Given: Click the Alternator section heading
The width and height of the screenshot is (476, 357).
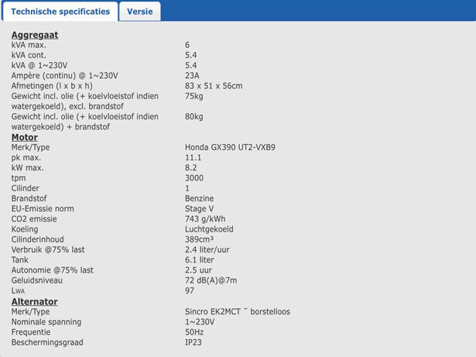Looking at the screenshot, I should tap(35, 301).
